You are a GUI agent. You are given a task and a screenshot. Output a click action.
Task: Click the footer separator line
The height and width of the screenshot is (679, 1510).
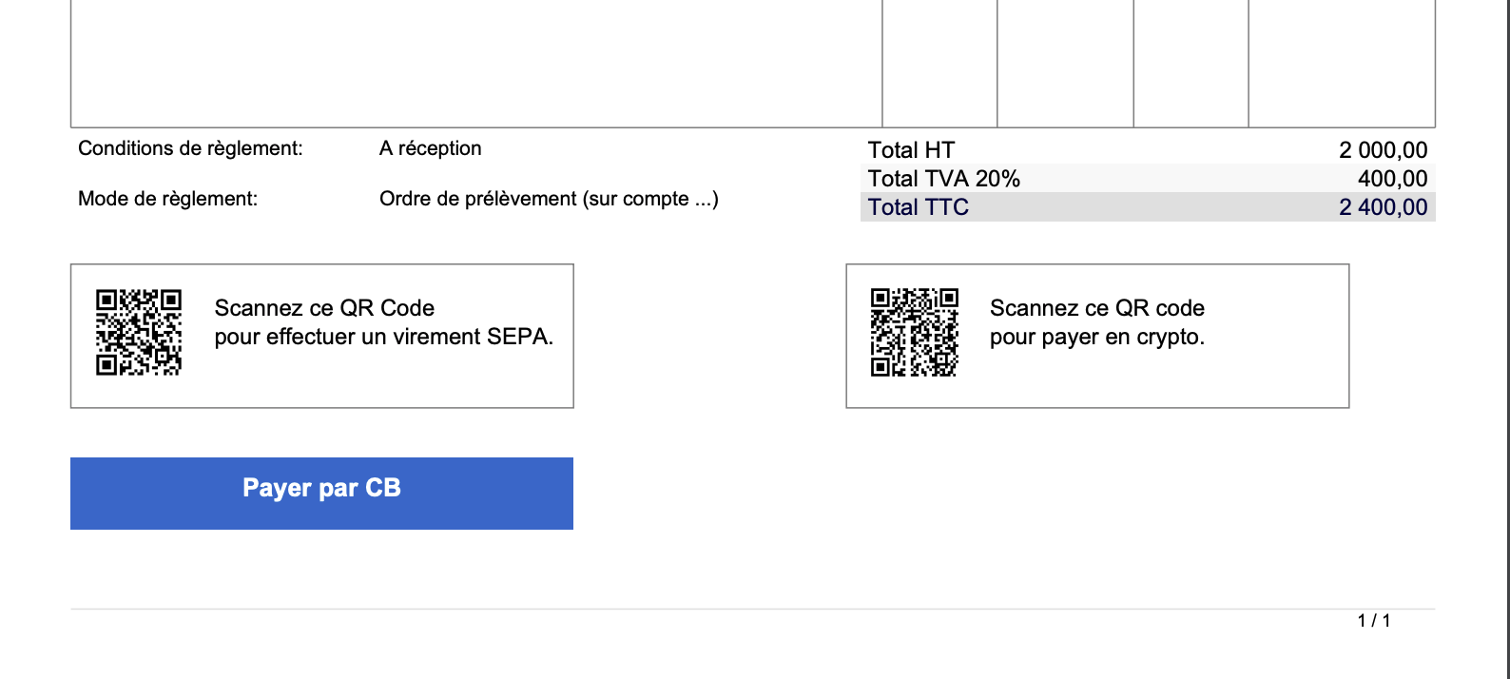(752, 609)
